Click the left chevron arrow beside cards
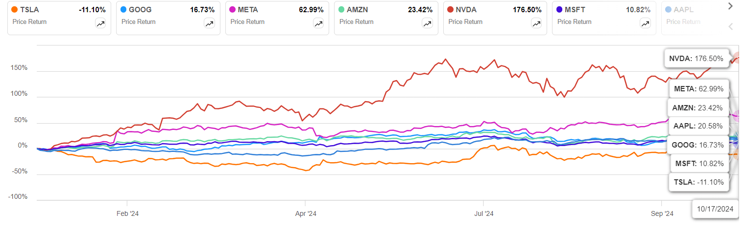 (731, 26)
